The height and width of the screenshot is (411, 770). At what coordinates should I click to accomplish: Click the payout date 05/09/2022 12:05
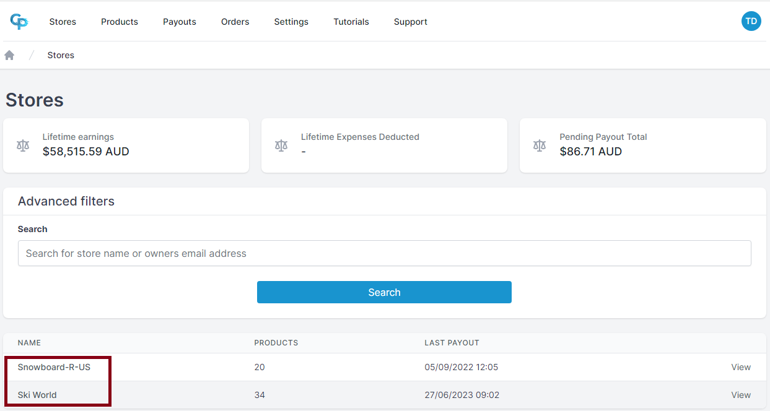tap(462, 367)
